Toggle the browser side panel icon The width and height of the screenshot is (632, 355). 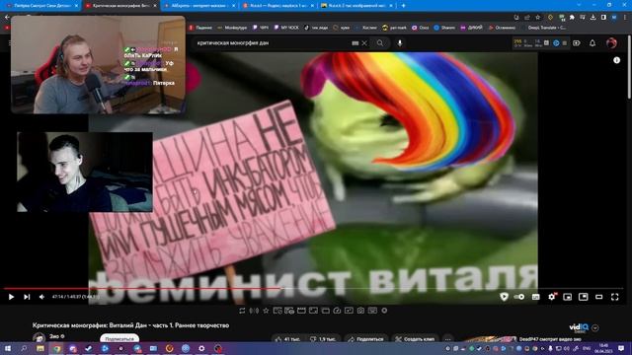603,18
